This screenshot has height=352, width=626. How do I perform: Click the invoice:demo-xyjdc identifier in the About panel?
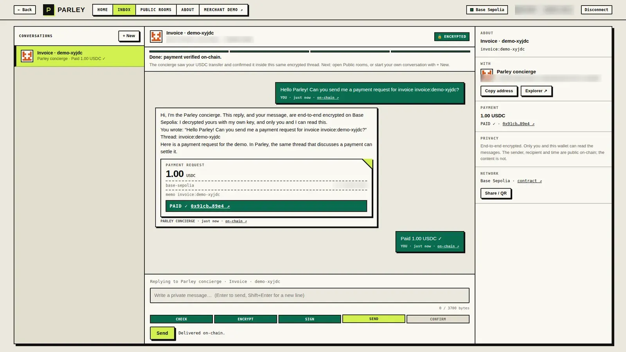[502, 49]
